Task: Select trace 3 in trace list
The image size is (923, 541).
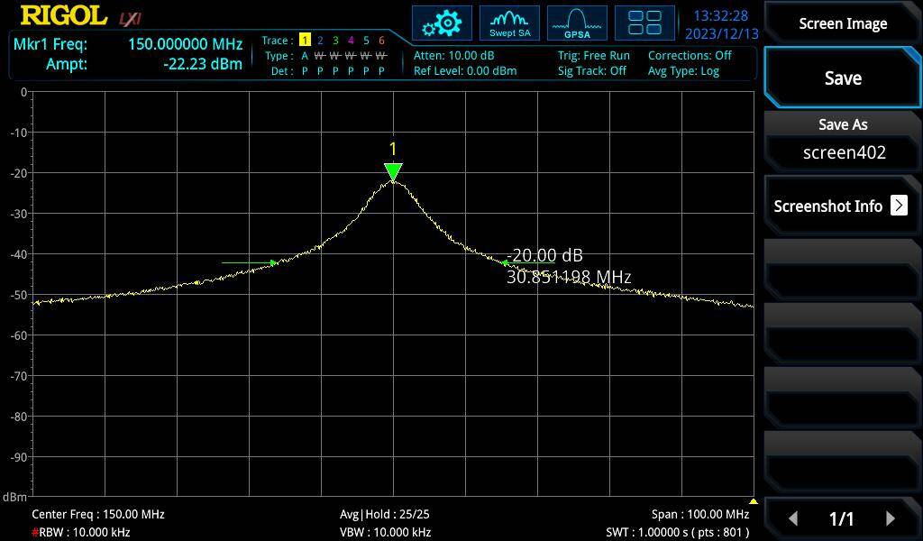Action: pos(335,41)
